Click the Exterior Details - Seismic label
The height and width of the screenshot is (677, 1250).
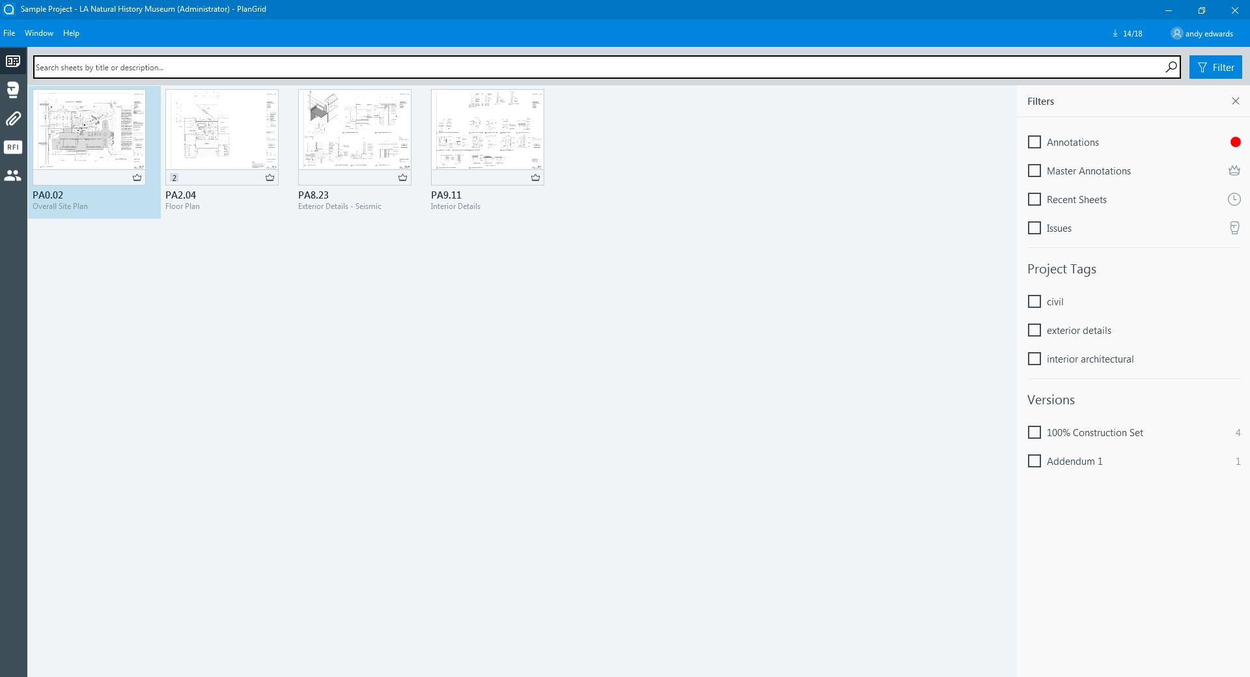[x=340, y=206]
